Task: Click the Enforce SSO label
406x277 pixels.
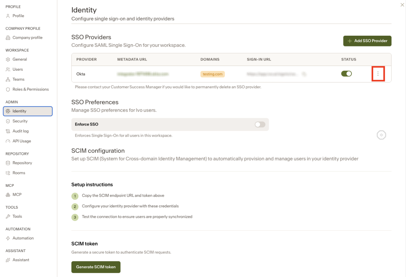Action: pos(86,125)
